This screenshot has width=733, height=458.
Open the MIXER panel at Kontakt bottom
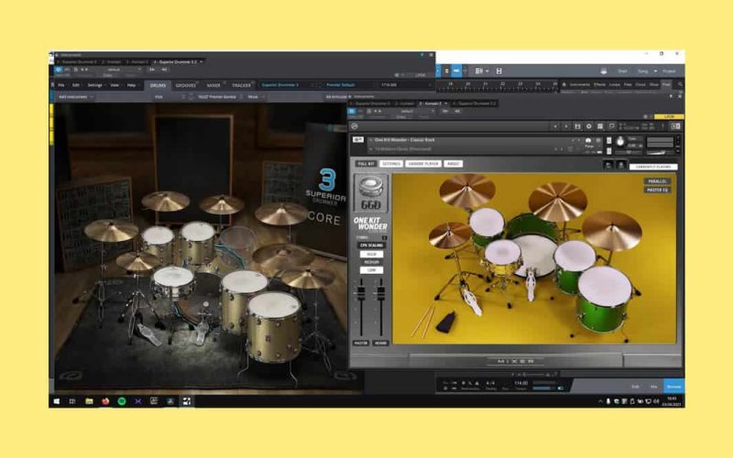516,361
